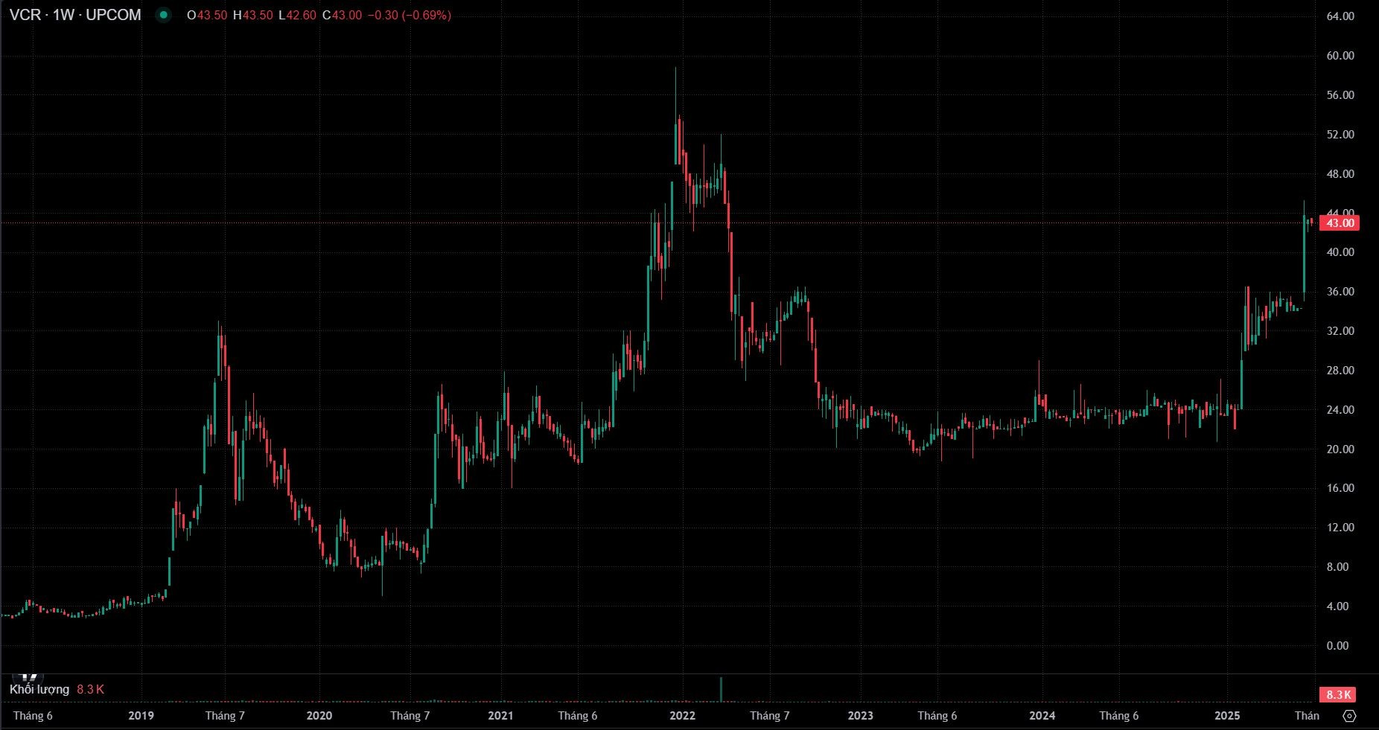Click the 2025 label on time axis
The width and height of the screenshot is (1379, 730).
click(x=1227, y=716)
